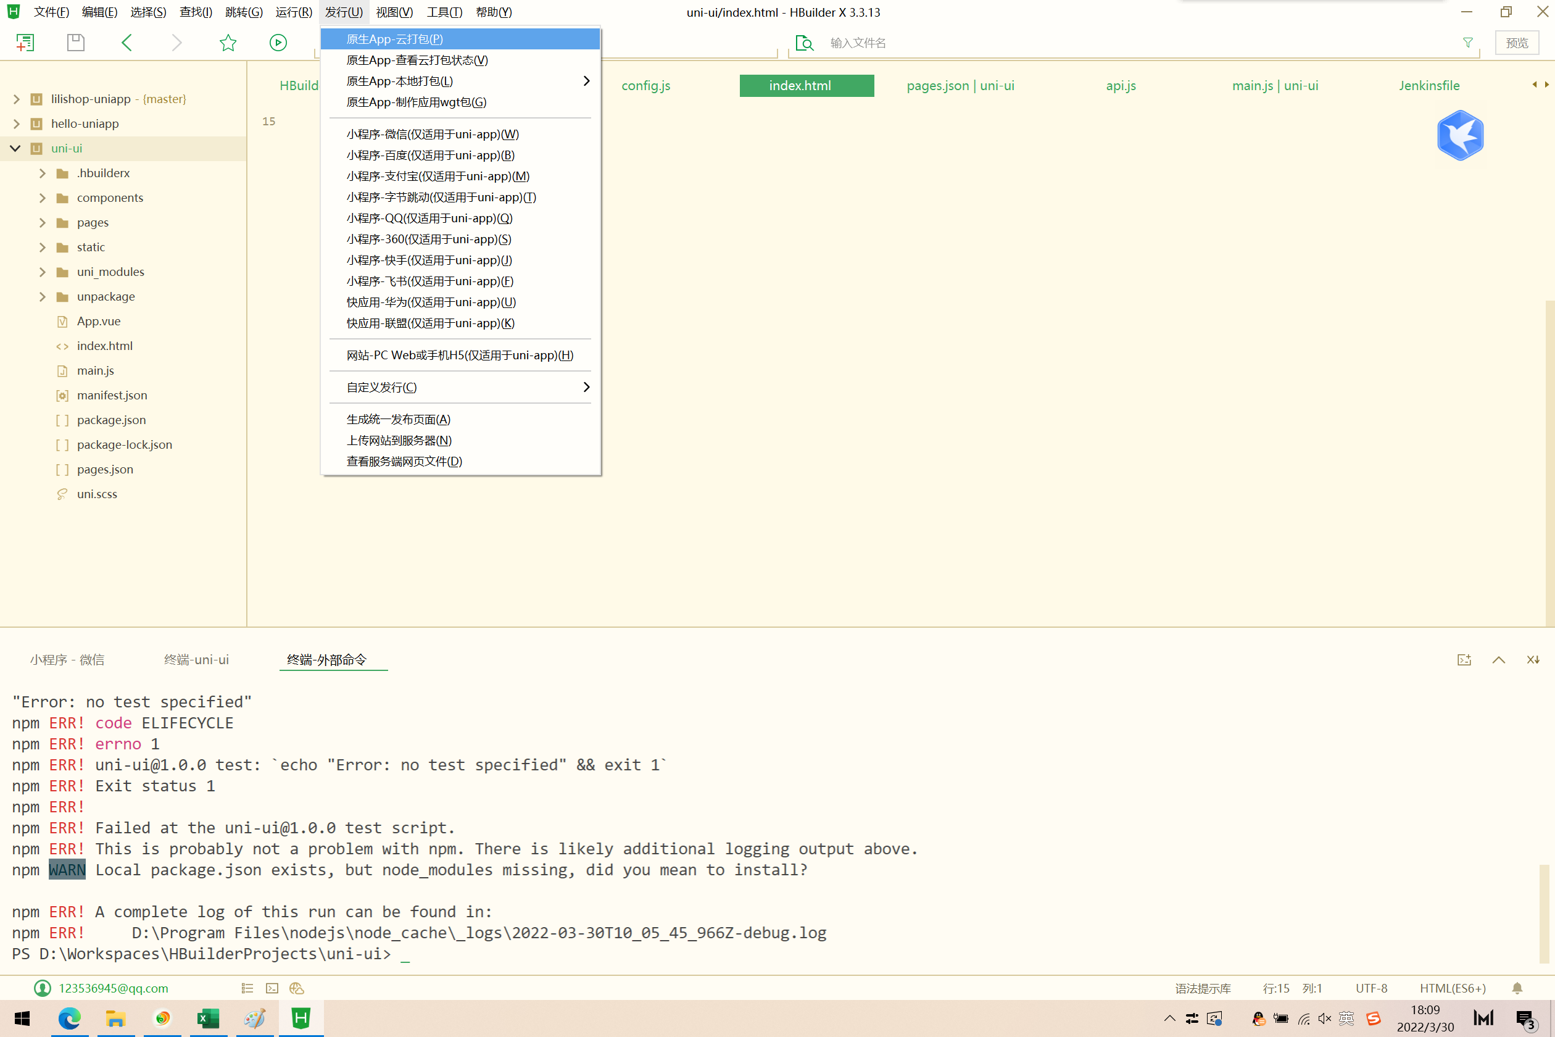Open the 运行(R) menu

pos(294,12)
